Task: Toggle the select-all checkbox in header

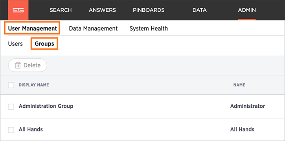Action: [11, 85]
